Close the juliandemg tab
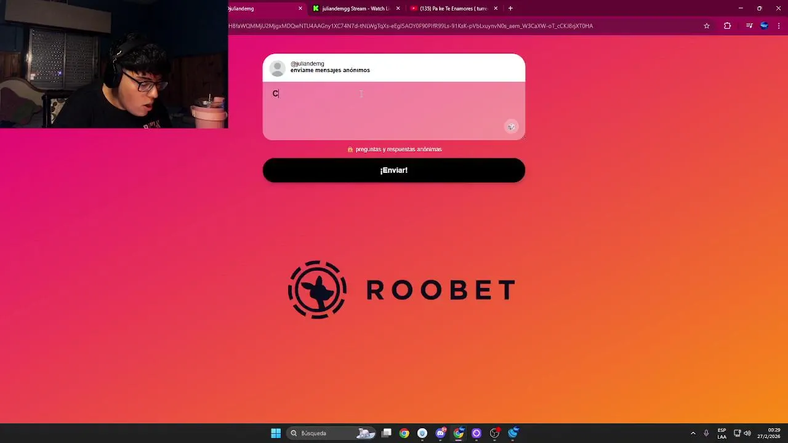The height and width of the screenshot is (443, 788). (x=300, y=9)
